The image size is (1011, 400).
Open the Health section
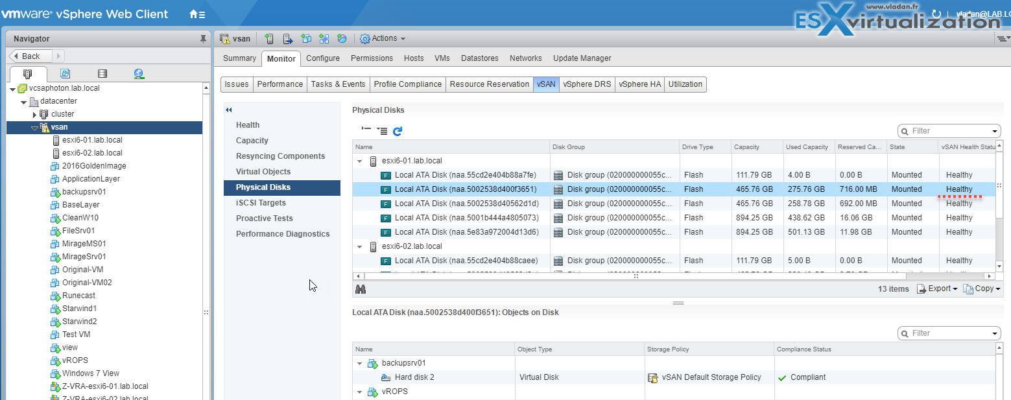248,125
